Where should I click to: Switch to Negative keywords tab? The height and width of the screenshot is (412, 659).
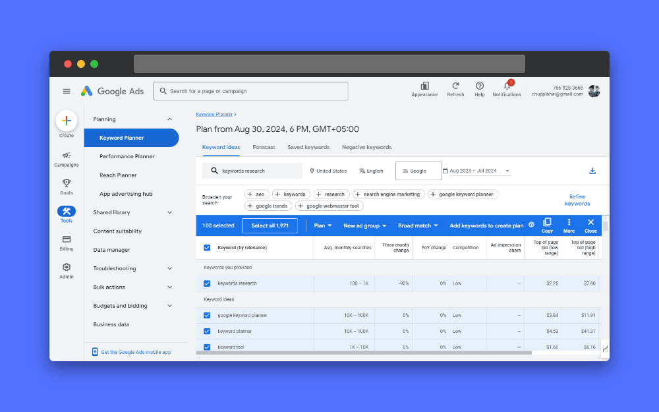[367, 147]
